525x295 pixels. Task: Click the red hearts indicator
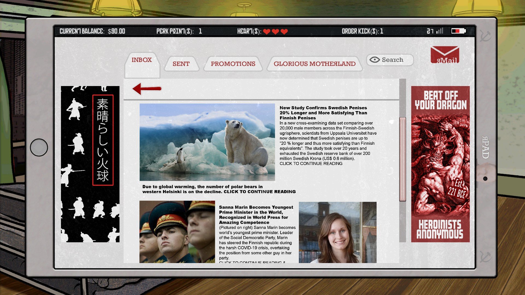[275, 31]
